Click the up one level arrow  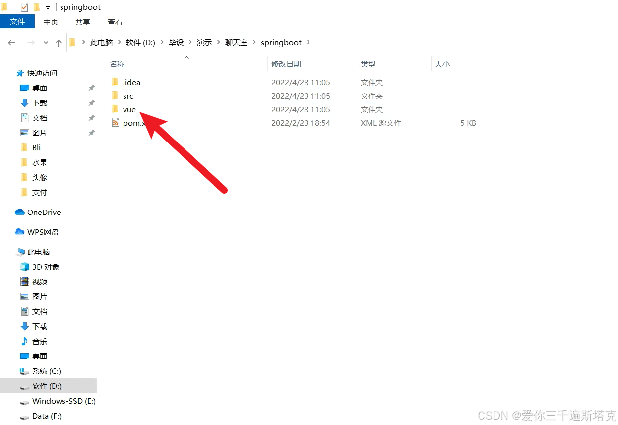tap(58, 43)
